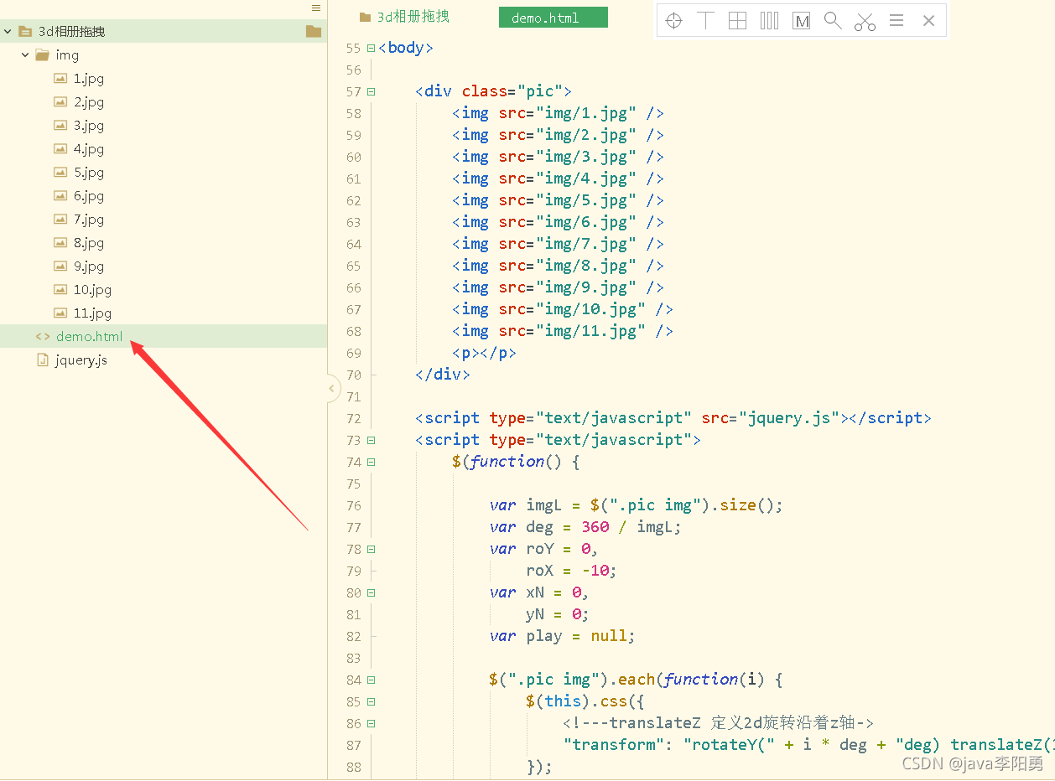Fold the var roY declaration at line 78
Image resolution: width=1055 pixels, height=781 pixels.
(371, 550)
